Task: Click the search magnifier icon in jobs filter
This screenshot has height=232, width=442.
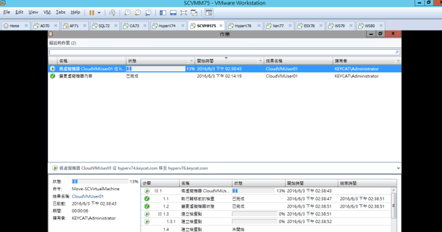Action: [x=397, y=51]
